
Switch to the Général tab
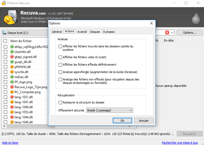pos(57,32)
